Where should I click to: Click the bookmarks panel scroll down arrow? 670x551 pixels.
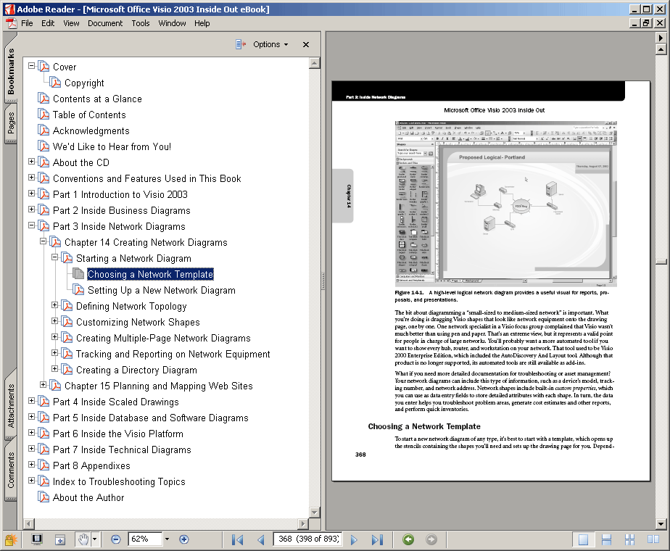click(x=315, y=512)
